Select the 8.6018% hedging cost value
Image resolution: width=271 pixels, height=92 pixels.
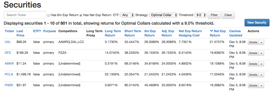[185, 85]
